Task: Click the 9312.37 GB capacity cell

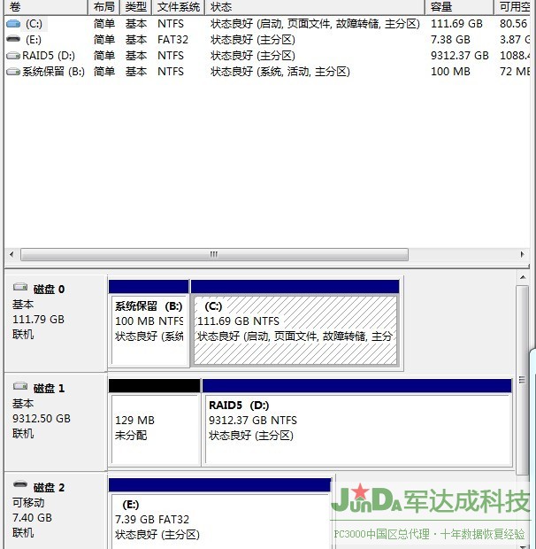Action: tap(459, 56)
